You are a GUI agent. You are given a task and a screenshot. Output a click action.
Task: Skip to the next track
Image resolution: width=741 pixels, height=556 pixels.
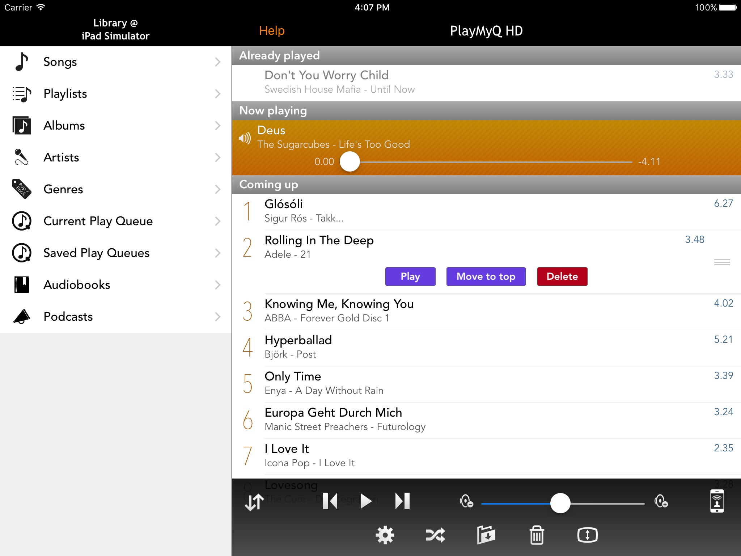(x=402, y=501)
